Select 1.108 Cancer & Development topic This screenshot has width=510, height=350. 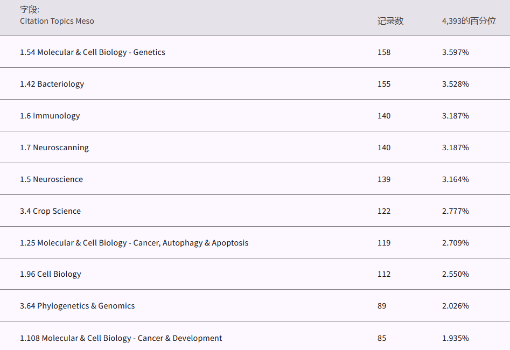(121, 338)
